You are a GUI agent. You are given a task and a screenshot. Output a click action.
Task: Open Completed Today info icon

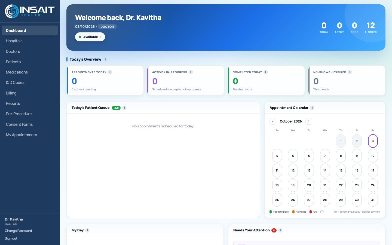(x=266, y=72)
